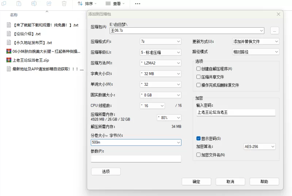This screenshot has height=196, width=292.
Task: Click the 确定 button
Action: [196, 182]
